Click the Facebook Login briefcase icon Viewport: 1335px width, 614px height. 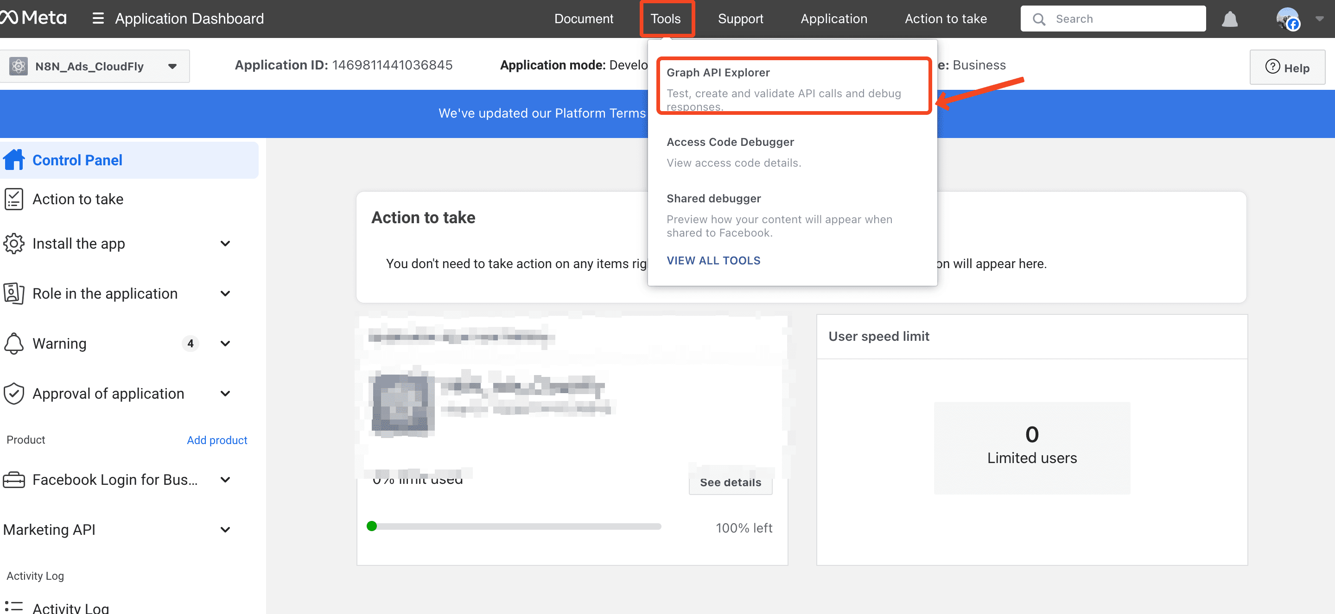(14, 479)
